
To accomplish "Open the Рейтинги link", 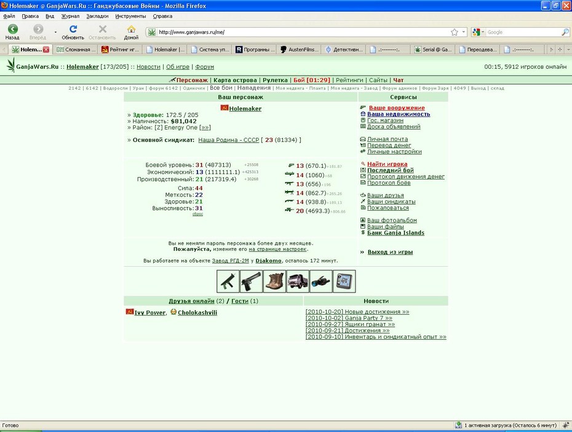I will [x=349, y=80].
